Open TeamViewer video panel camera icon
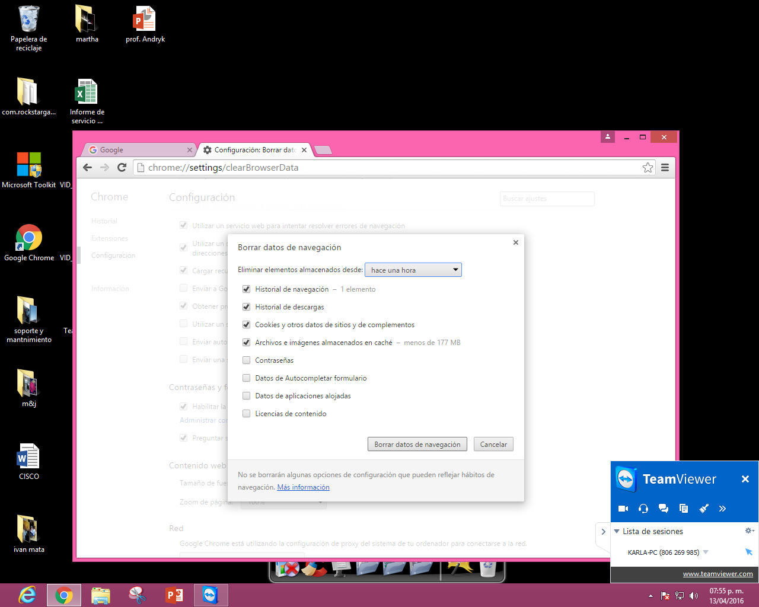Viewport: 759px width, 607px height. 623,509
